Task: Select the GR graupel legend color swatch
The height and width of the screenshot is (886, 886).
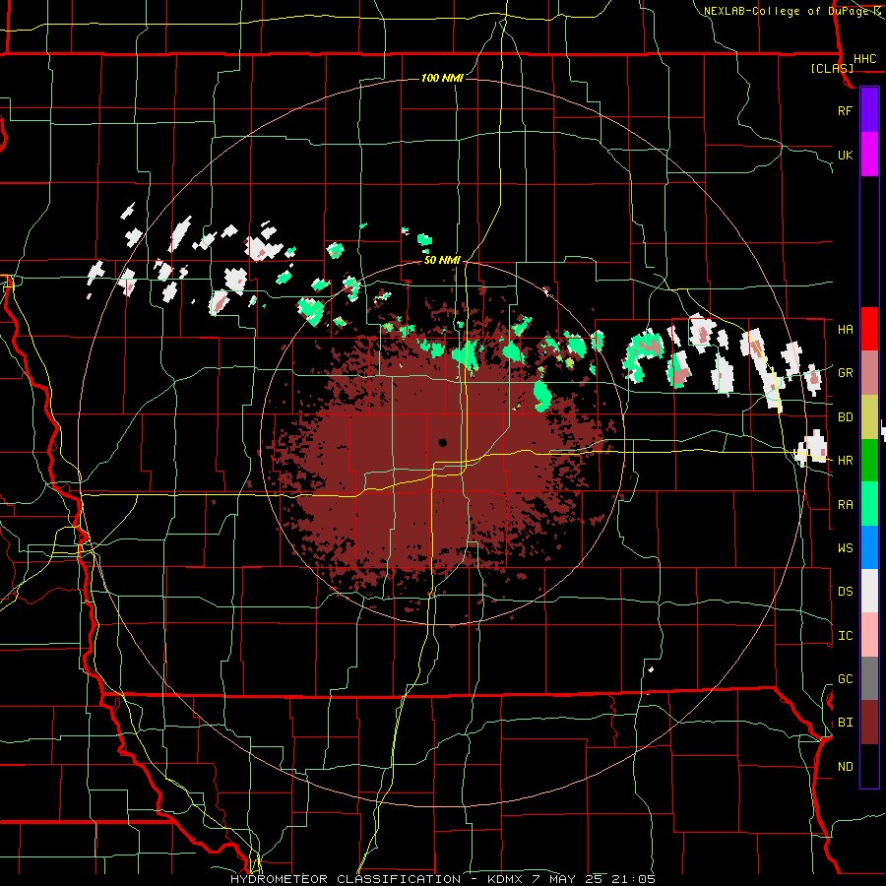Action: pos(869,372)
